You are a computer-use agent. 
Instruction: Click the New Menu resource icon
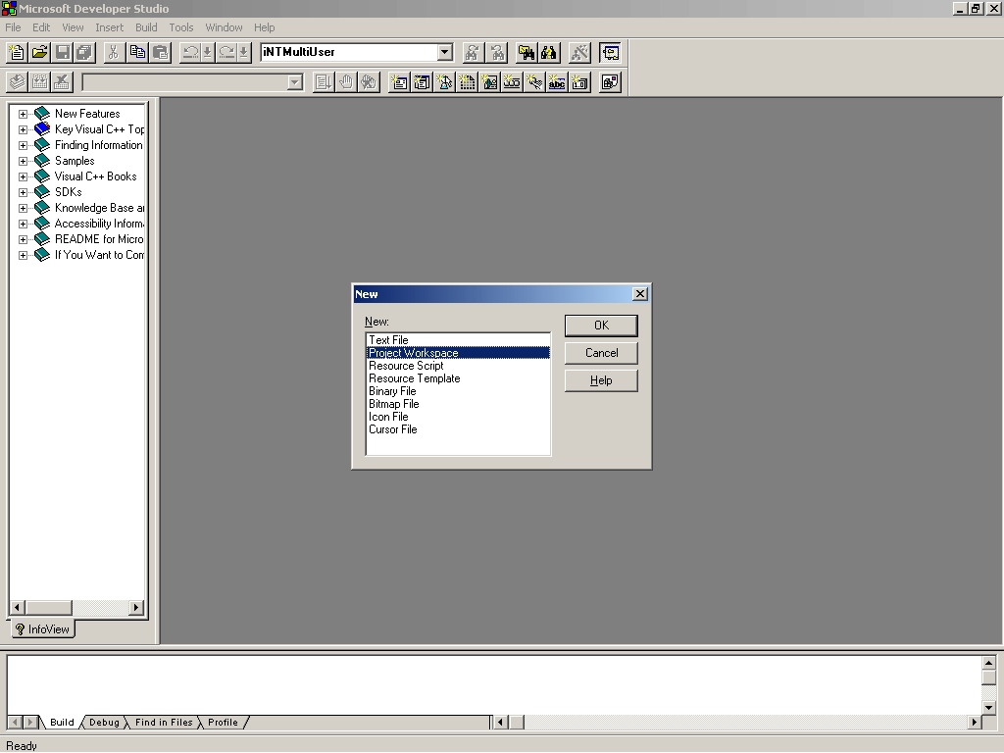click(422, 82)
